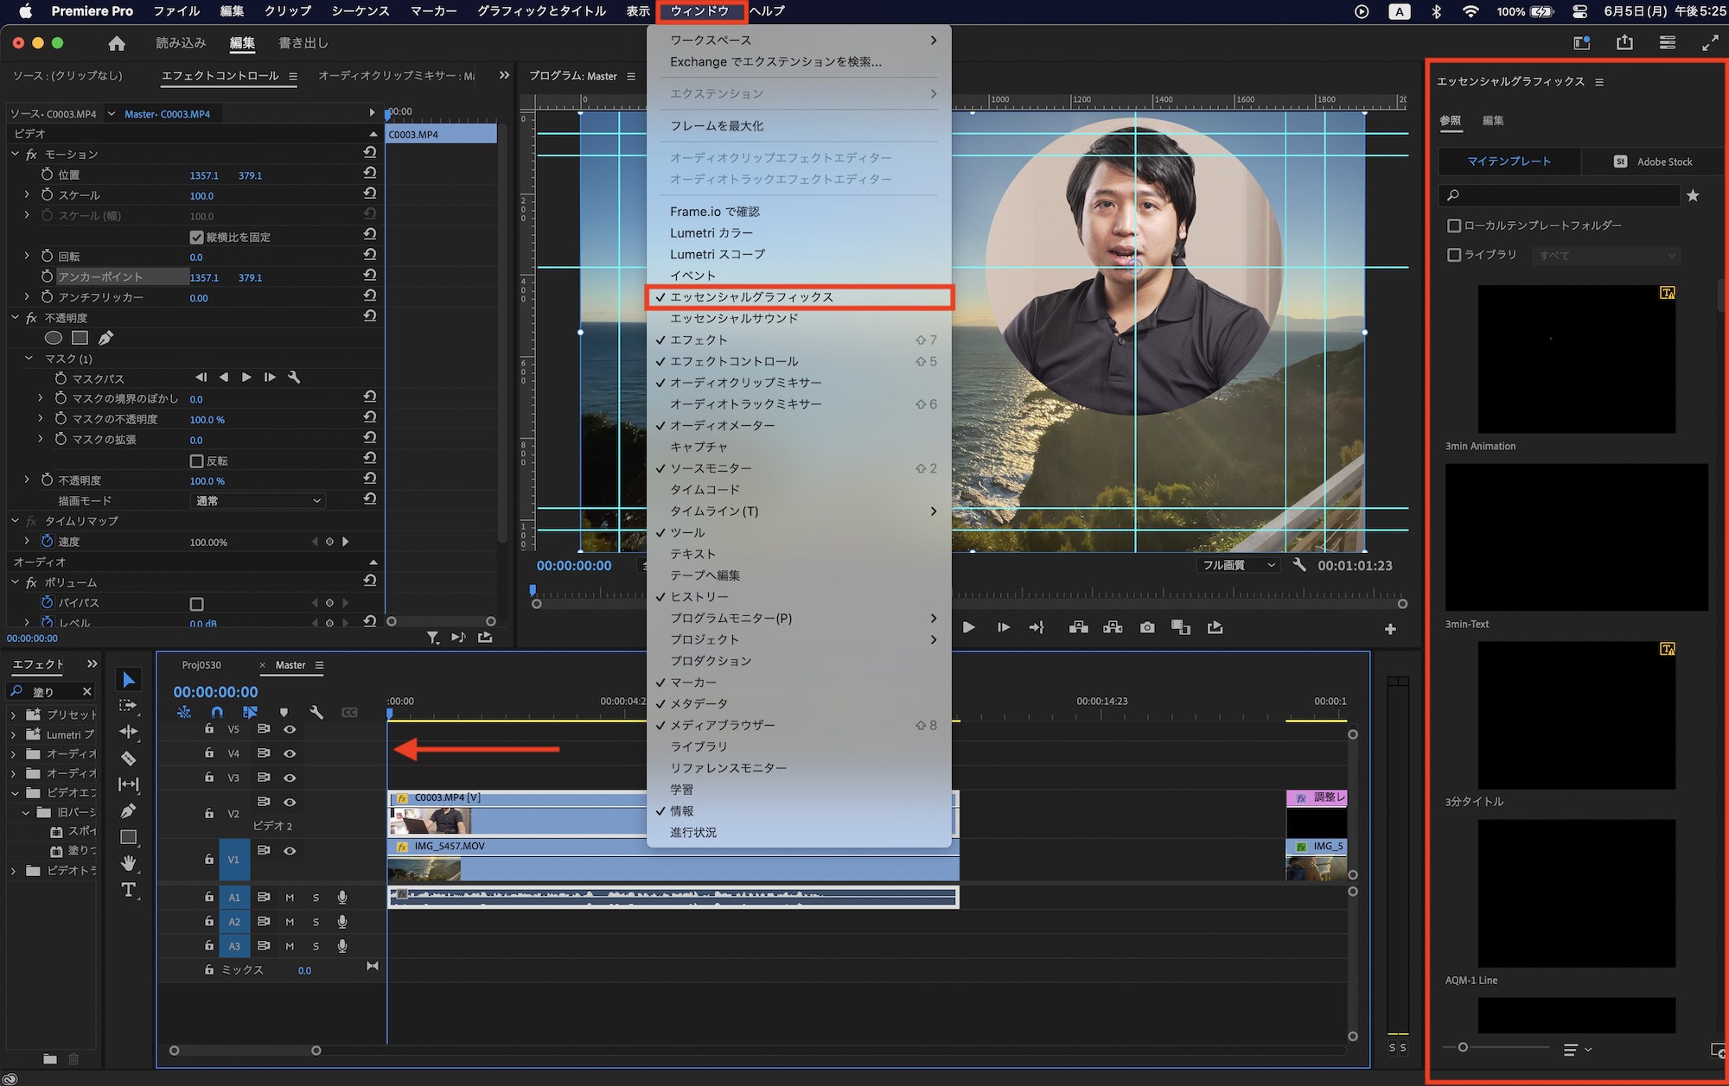The image size is (1729, 1086).
Task: Select the ellipse mask tool under Opacity
Action: pyautogui.click(x=54, y=338)
